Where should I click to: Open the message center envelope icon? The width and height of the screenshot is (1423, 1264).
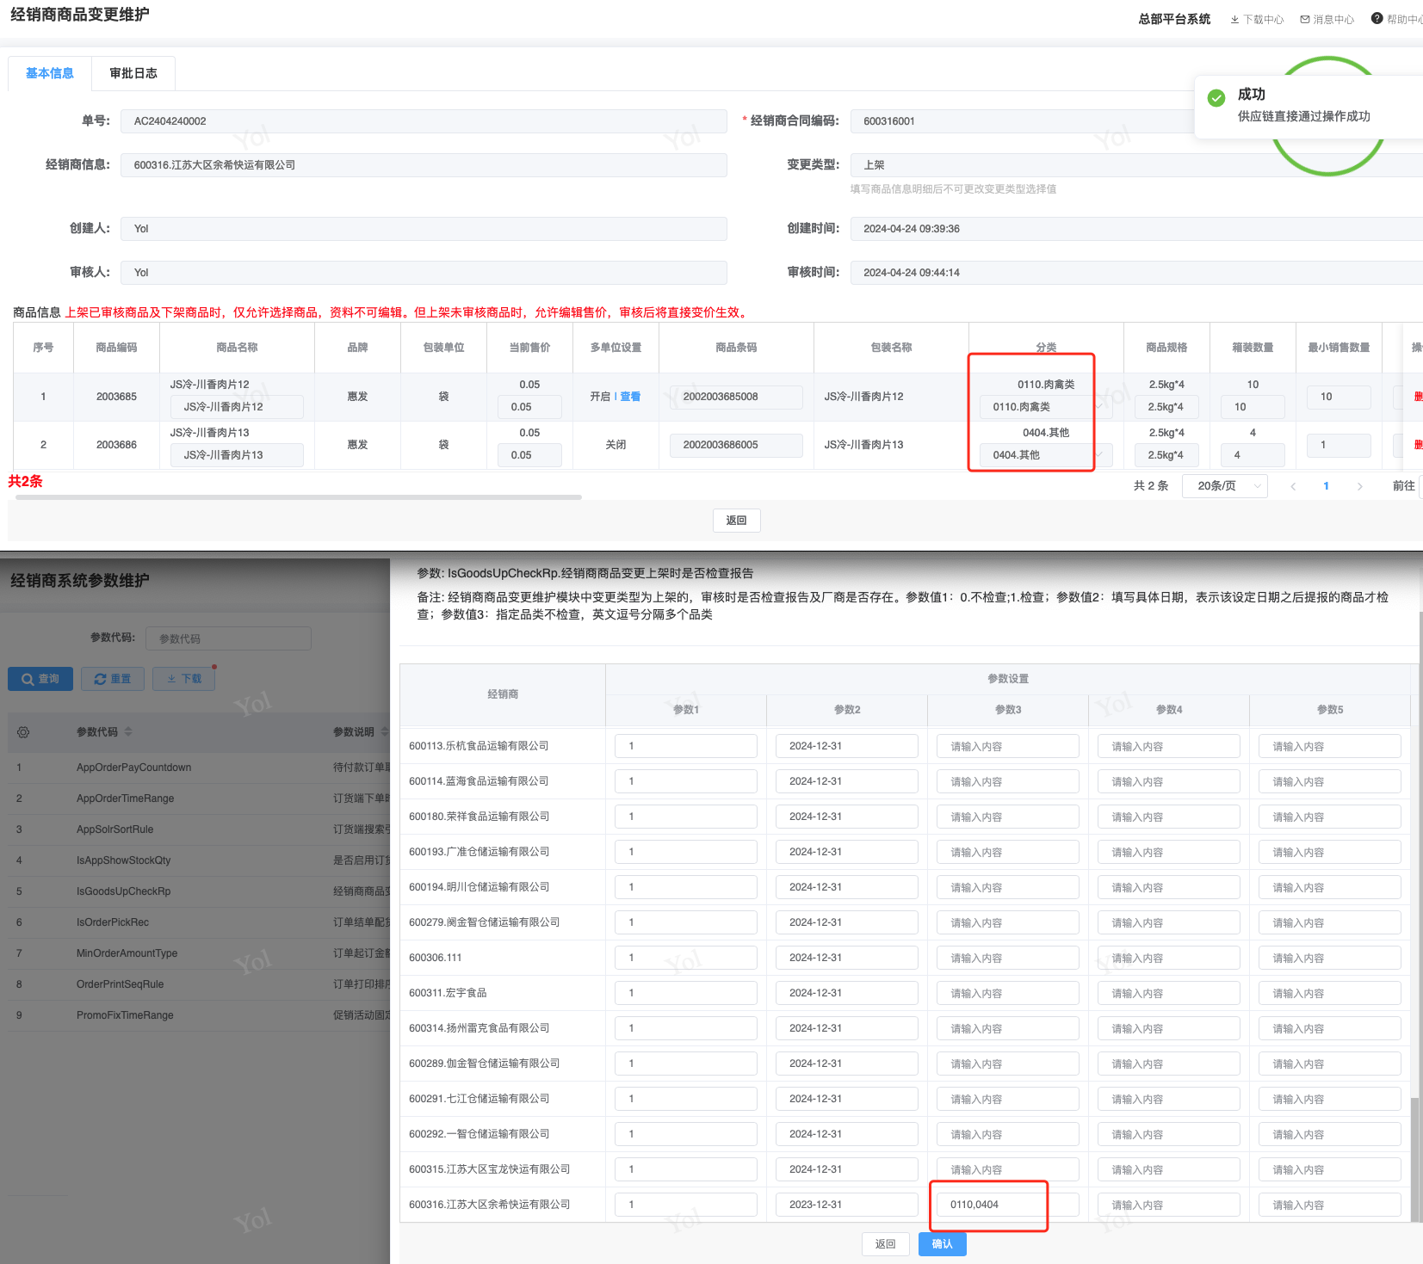pyautogui.click(x=1305, y=19)
